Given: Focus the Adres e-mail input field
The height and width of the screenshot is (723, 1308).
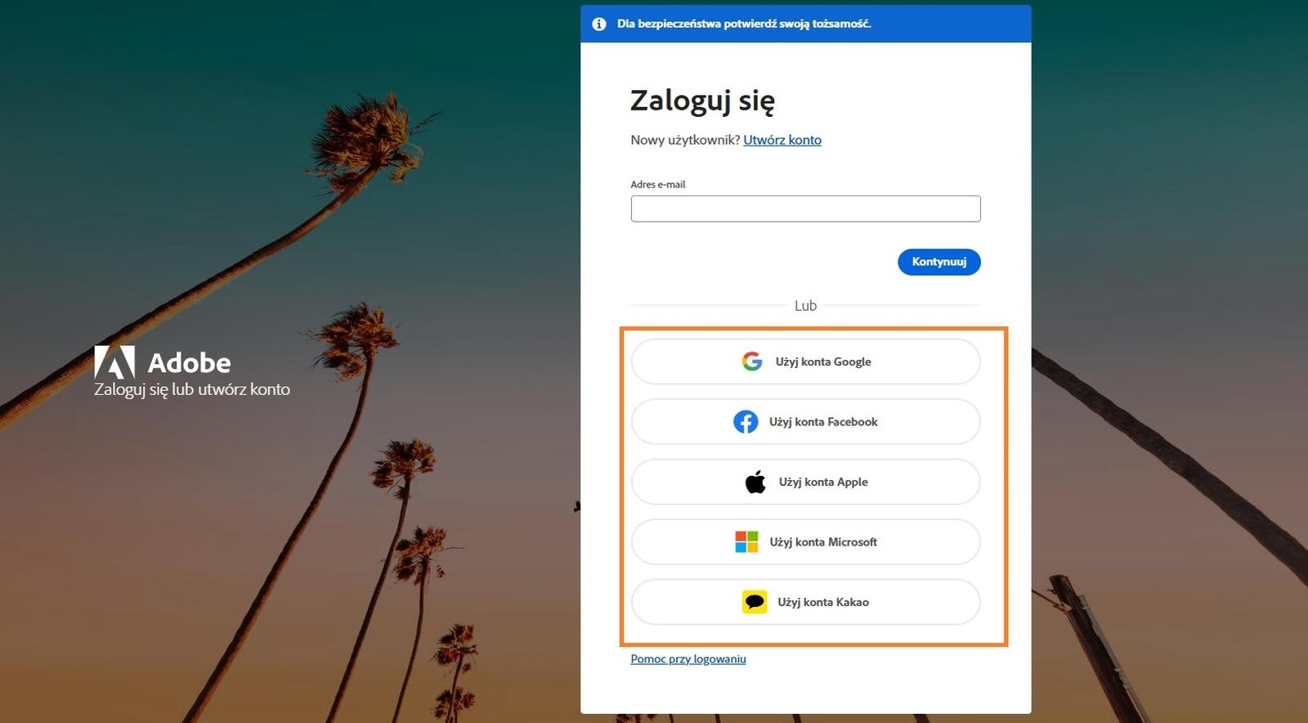Looking at the screenshot, I should [x=805, y=209].
